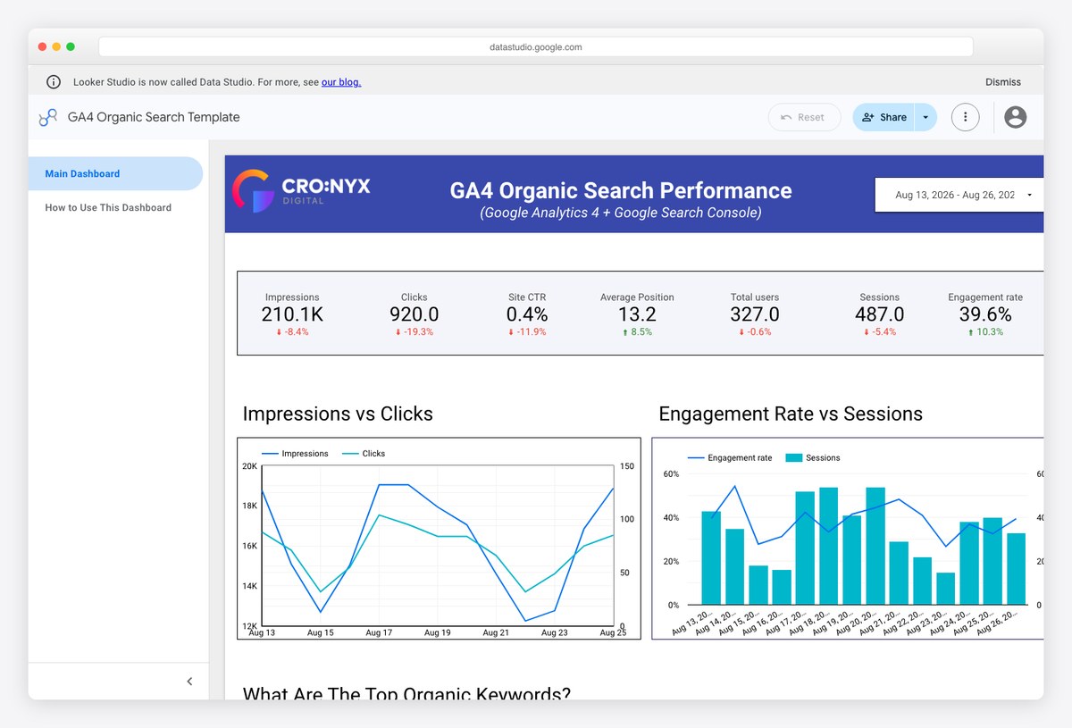Collapse the sidebar with the chevron arrow

pyautogui.click(x=189, y=682)
